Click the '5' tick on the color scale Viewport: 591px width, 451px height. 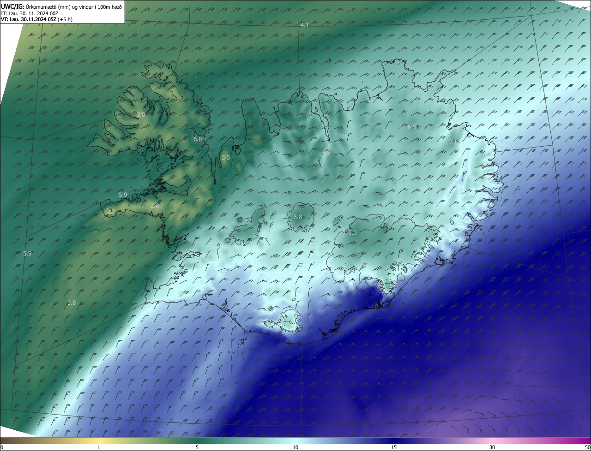197,448
